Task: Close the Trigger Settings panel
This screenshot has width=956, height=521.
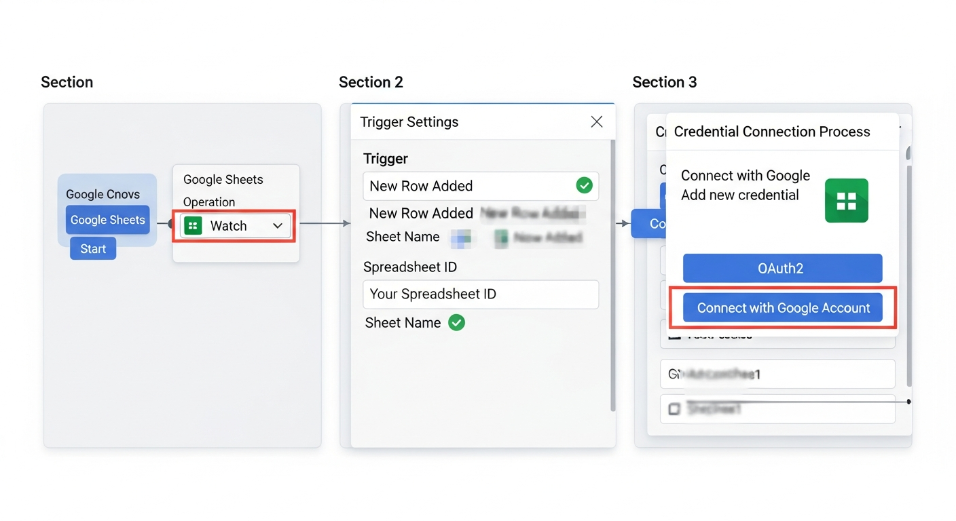Action: [x=597, y=121]
